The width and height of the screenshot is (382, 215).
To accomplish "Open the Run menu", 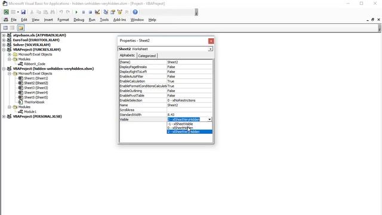I will pos(92,20).
